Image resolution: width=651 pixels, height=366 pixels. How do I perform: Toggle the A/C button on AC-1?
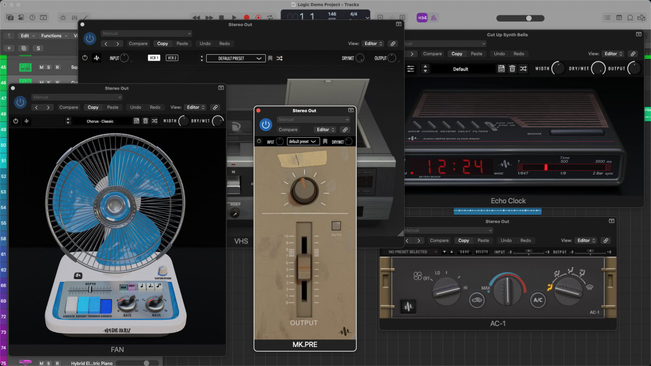coord(538,300)
